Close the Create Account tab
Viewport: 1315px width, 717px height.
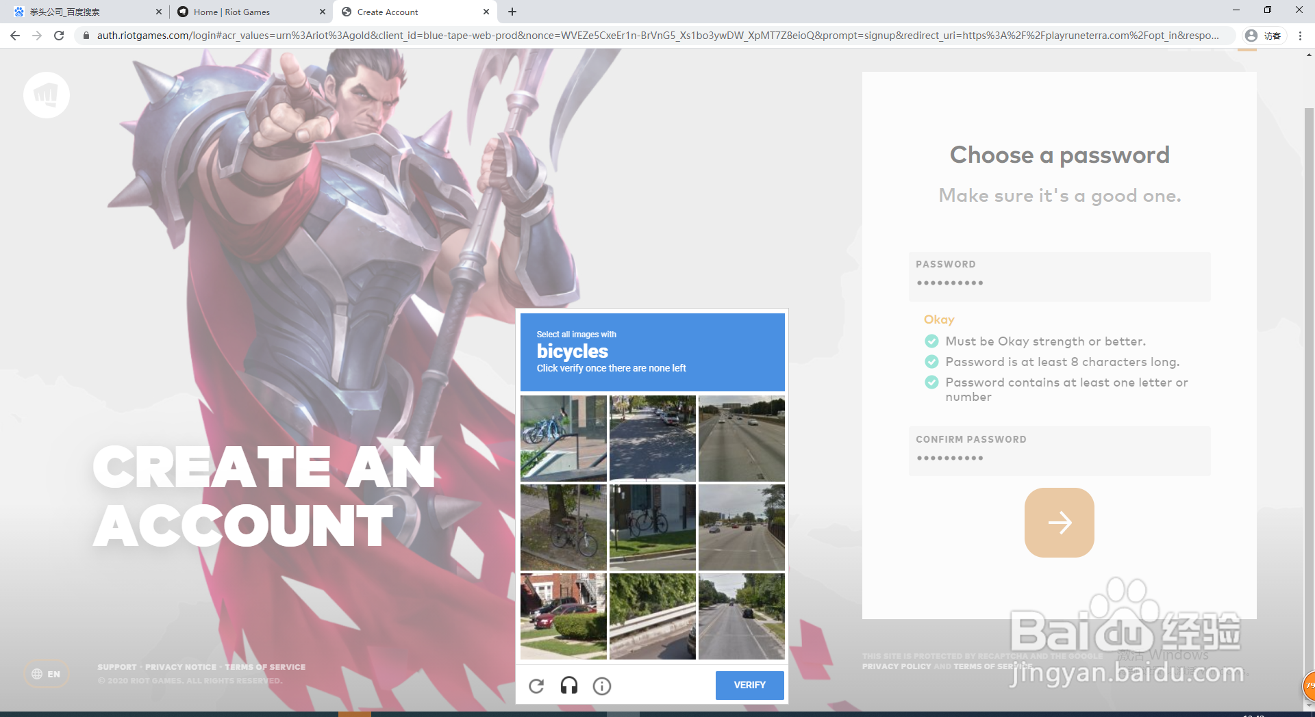coord(486,12)
